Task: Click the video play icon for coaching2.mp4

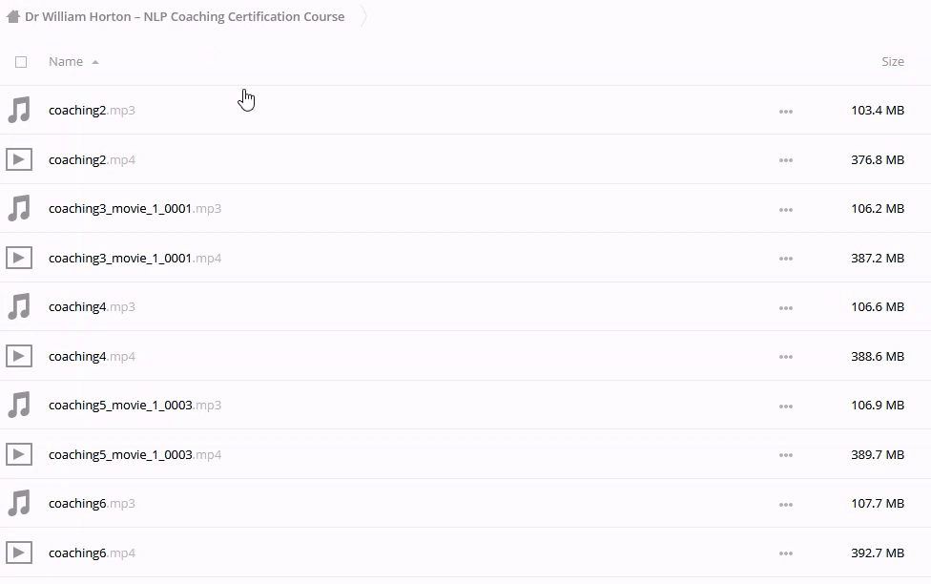Action: 19,159
